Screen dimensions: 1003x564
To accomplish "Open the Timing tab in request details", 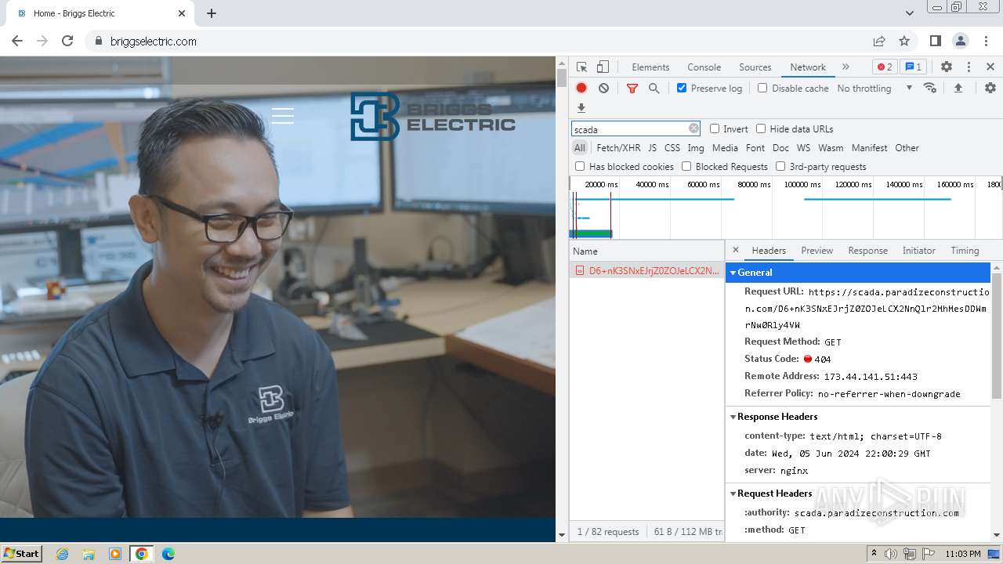I will point(964,251).
